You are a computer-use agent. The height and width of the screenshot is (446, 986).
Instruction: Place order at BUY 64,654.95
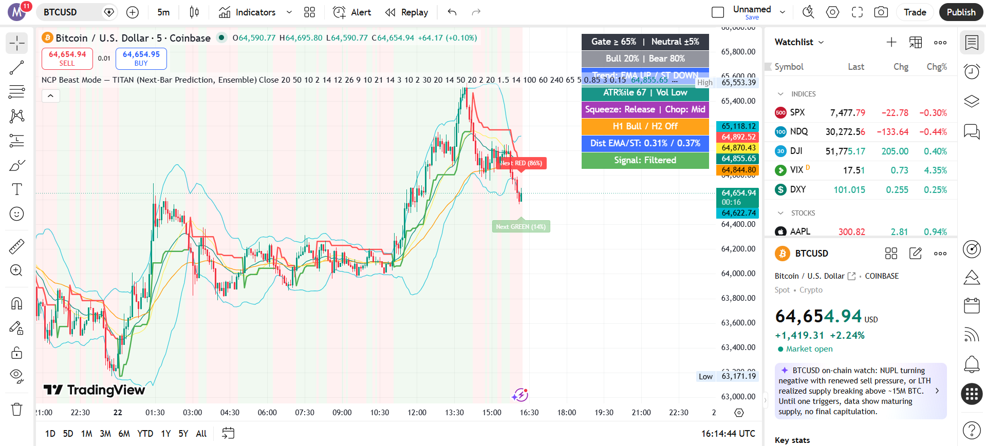tap(141, 59)
